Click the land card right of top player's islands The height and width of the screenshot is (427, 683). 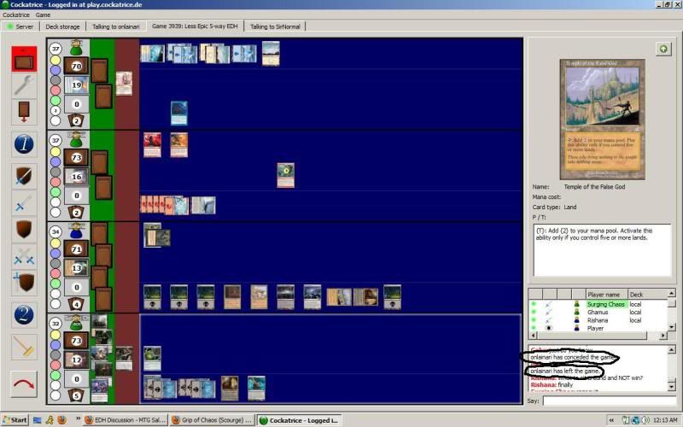click(271, 53)
